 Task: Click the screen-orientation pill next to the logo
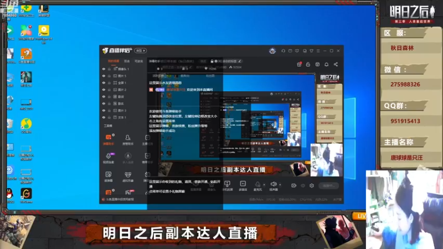click(x=141, y=50)
